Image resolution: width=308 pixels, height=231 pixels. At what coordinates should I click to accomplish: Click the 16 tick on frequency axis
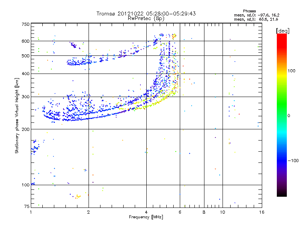[x=261, y=213]
